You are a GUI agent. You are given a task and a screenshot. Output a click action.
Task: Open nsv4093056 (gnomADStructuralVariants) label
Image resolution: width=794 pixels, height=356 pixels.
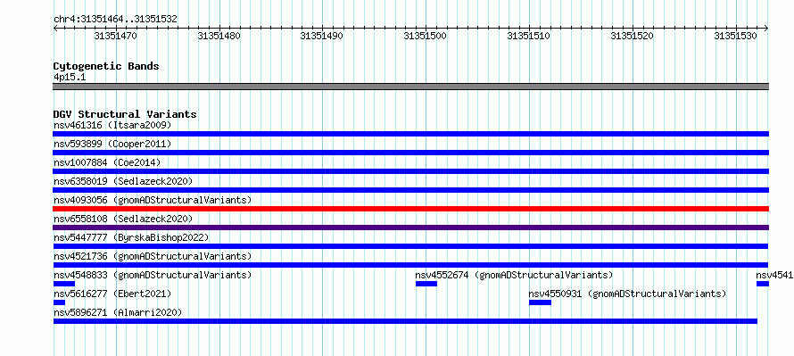pyautogui.click(x=153, y=200)
